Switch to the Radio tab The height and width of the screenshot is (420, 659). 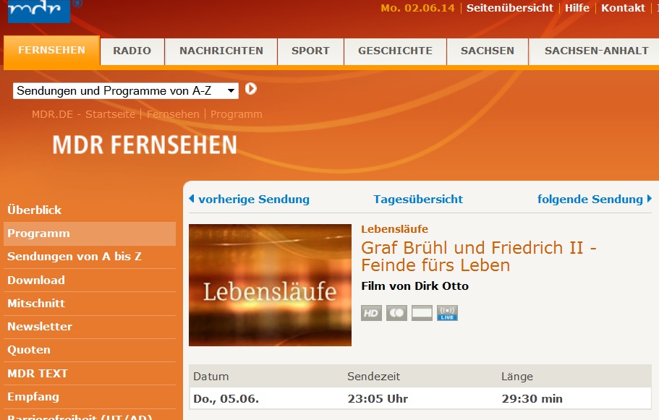[132, 51]
